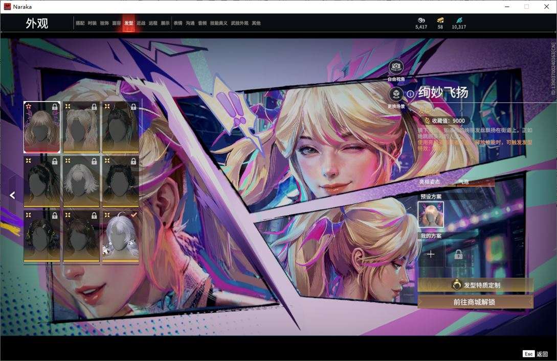Select the equipped white ponytail hairstyle
Image resolution: width=557 pixels, height=361 pixels.
tap(121, 236)
